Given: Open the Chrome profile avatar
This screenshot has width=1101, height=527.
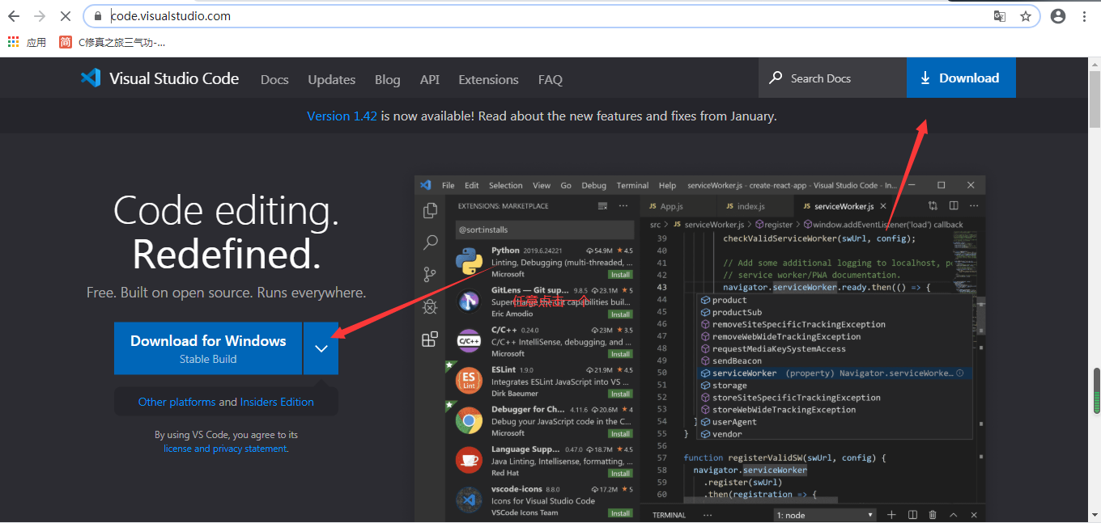Looking at the screenshot, I should click(x=1058, y=16).
